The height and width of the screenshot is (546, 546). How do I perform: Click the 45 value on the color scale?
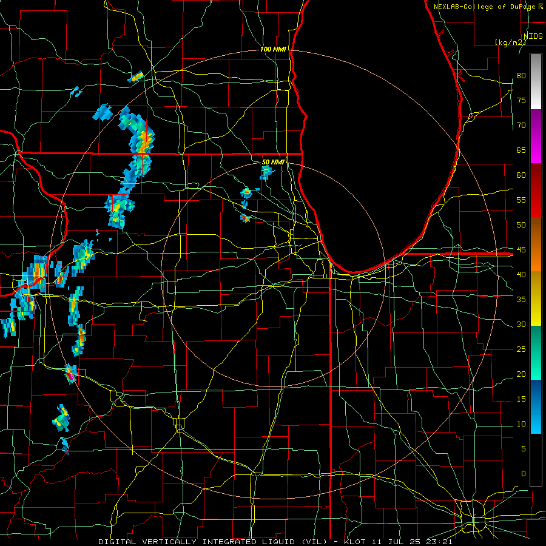coord(521,250)
